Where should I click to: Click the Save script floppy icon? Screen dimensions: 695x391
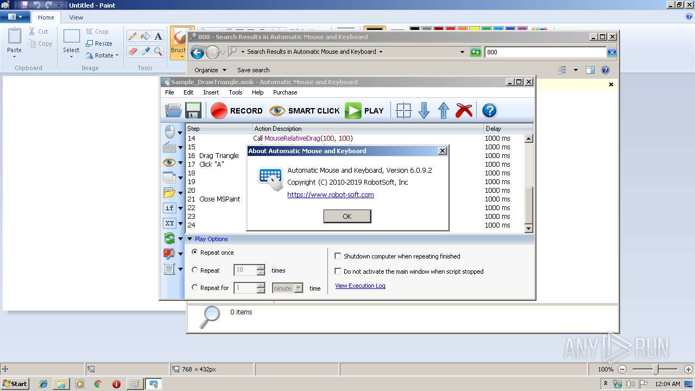(193, 110)
